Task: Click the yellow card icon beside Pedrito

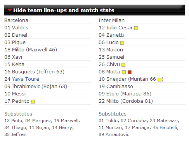Action: [x=33, y=102]
